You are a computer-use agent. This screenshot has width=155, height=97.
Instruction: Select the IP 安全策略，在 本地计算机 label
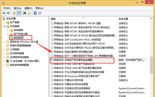(x=25, y=61)
